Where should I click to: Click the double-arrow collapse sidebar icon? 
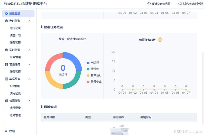6,131
